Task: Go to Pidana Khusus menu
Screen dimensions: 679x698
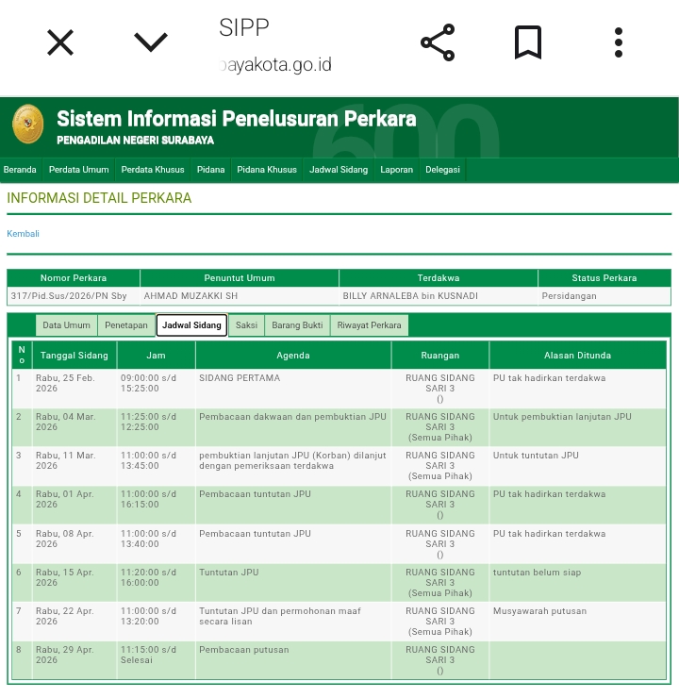Action: 267,170
